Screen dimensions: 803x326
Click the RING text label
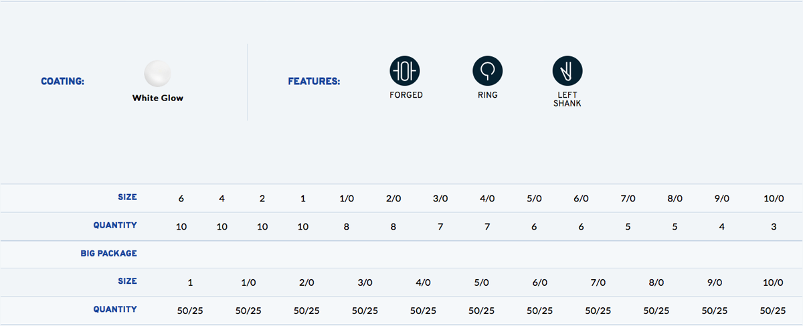tap(488, 95)
